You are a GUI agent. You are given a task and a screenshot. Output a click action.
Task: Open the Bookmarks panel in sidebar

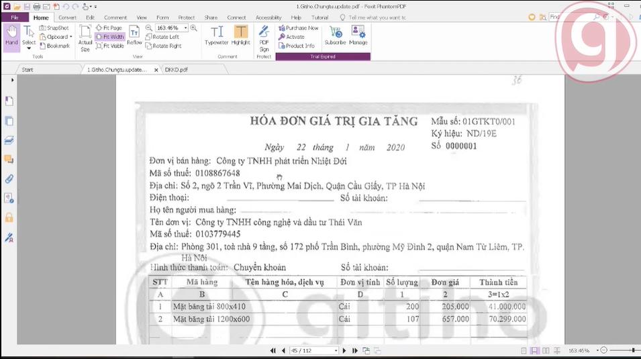pyautogui.click(x=9, y=101)
